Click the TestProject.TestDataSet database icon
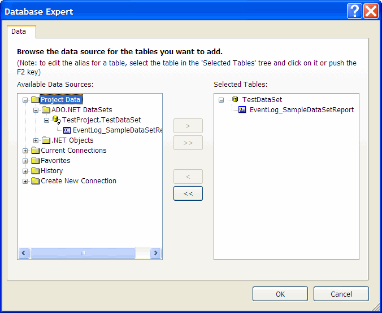382x313 pixels. [56, 120]
